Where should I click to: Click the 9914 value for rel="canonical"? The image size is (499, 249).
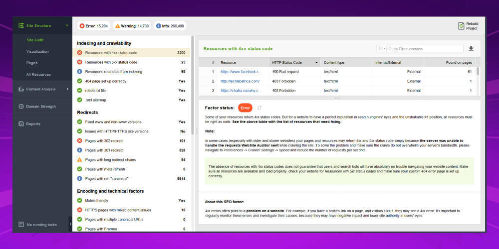click(182, 178)
